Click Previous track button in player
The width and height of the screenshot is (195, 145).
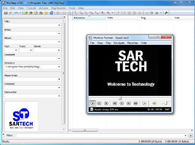[x=115, y=103]
